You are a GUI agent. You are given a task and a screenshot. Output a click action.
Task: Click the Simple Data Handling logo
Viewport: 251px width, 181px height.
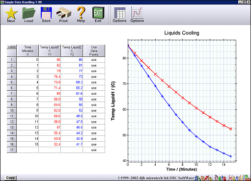point(222,178)
